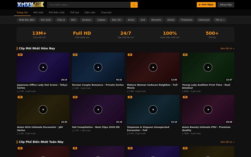Click the XNXX 20th logo
Image resolution: width=251 pixels, height=157 pixels.
click(30, 5)
